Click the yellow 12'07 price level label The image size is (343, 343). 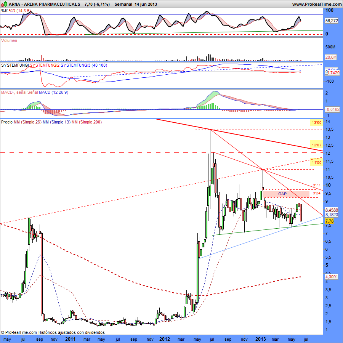pos(317,145)
